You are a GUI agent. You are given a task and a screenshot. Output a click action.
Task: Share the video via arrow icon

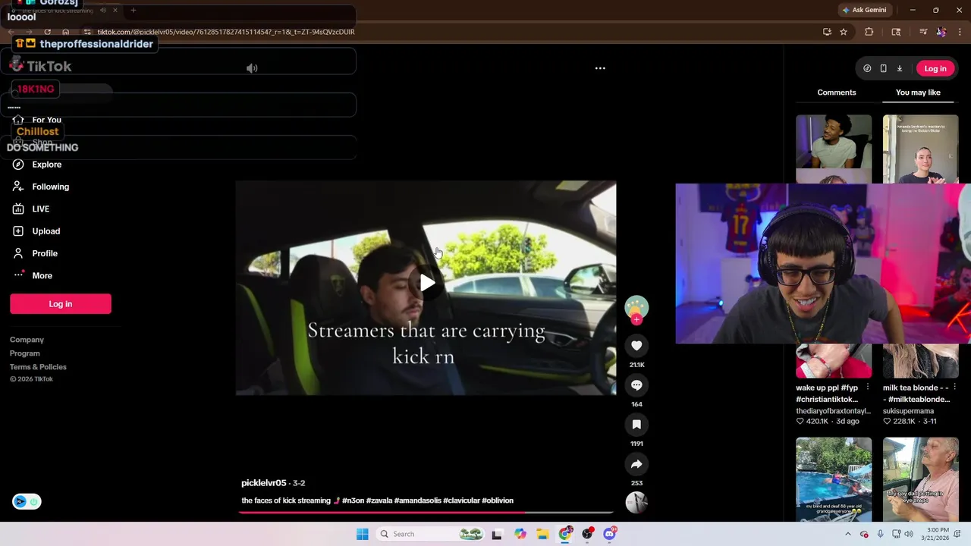coord(636,464)
